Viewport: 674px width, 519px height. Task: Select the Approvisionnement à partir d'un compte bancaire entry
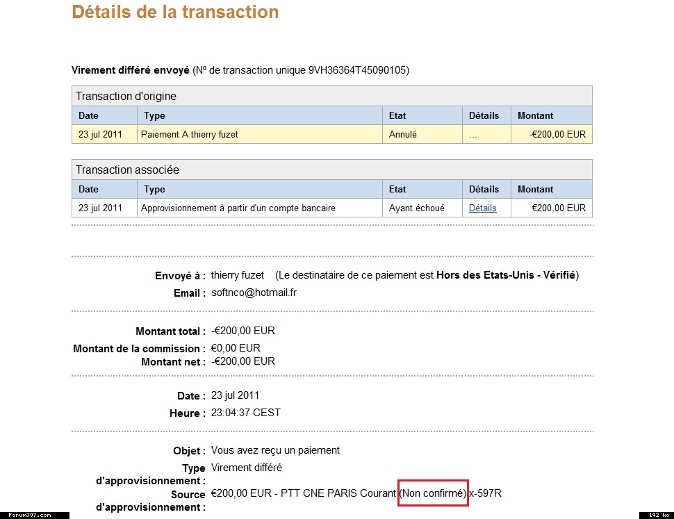[238, 208]
